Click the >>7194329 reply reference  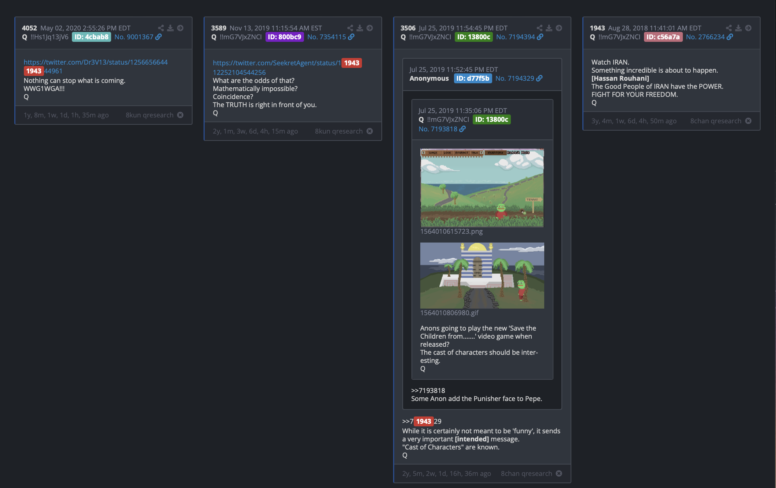pyautogui.click(x=422, y=421)
